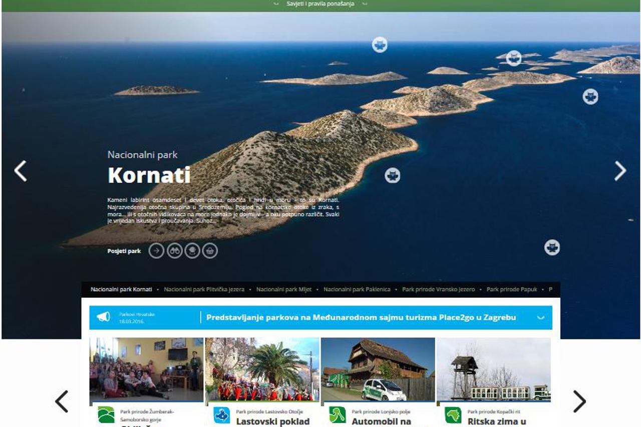This screenshot has height=427, width=641.
Task: Advance the news carousel with the right arrow
Action: point(580,400)
